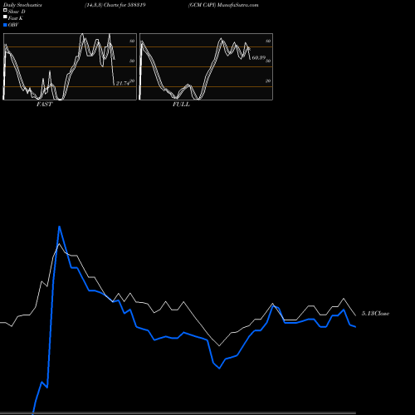Viewport: 415px width, 415px height.
Task: Click the Slow D legend swatch
Action: tap(5, 10)
